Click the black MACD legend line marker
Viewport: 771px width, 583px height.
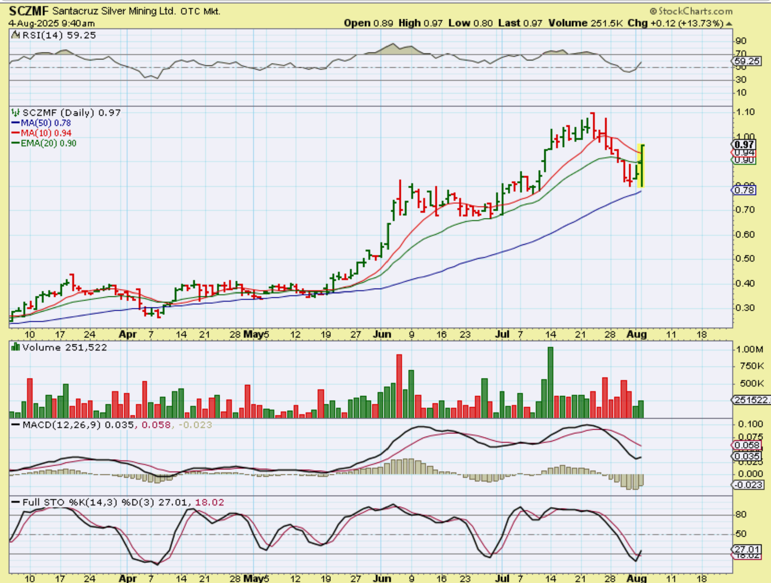click(x=16, y=425)
